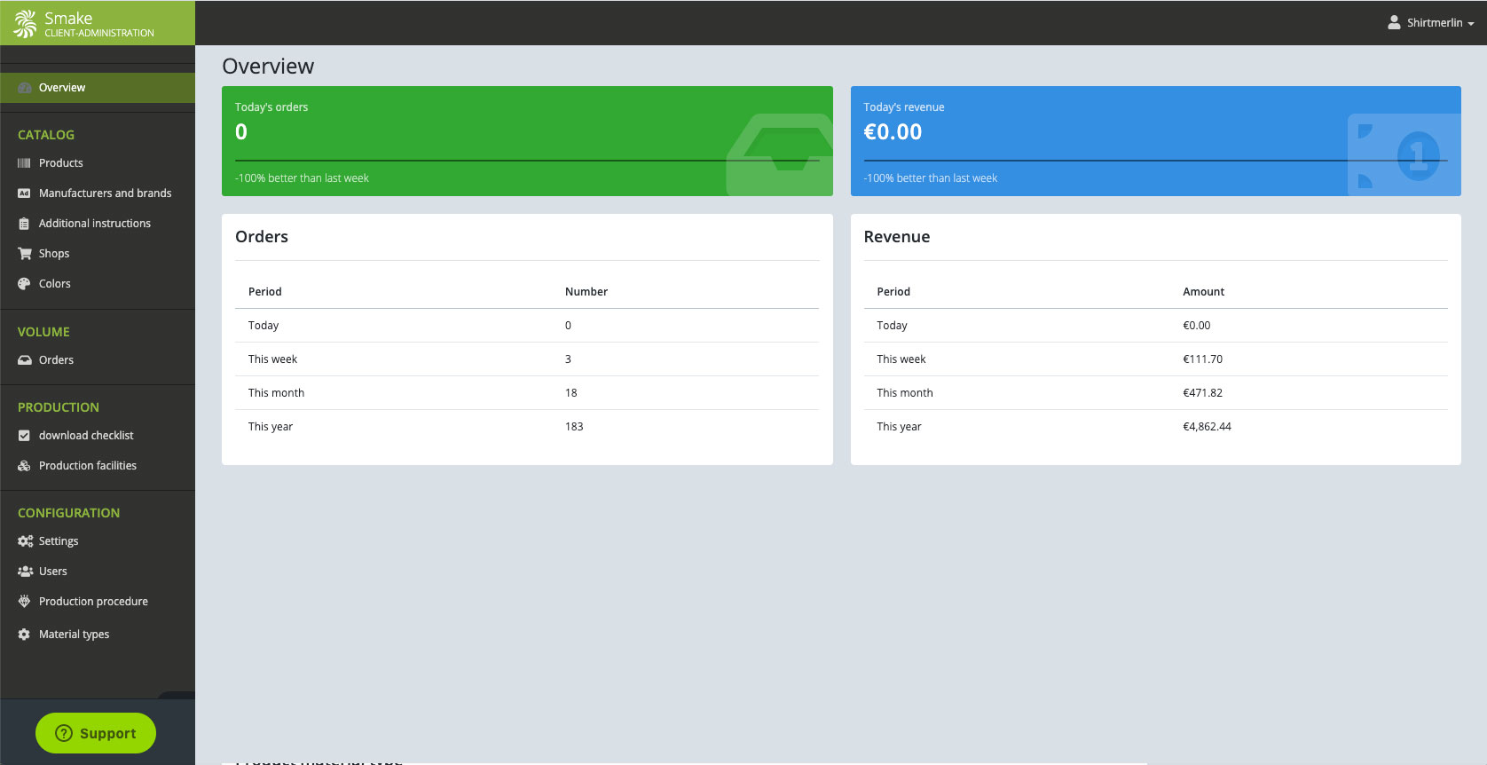Click the question mark icon in Support
The height and width of the screenshot is (765, 1487).
point(64,733)
